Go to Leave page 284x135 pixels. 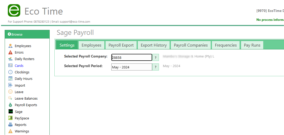19,92
